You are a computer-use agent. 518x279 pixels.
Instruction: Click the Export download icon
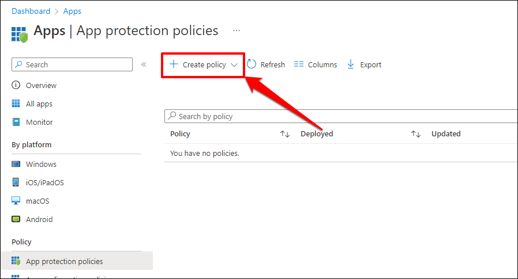[351, 64]
